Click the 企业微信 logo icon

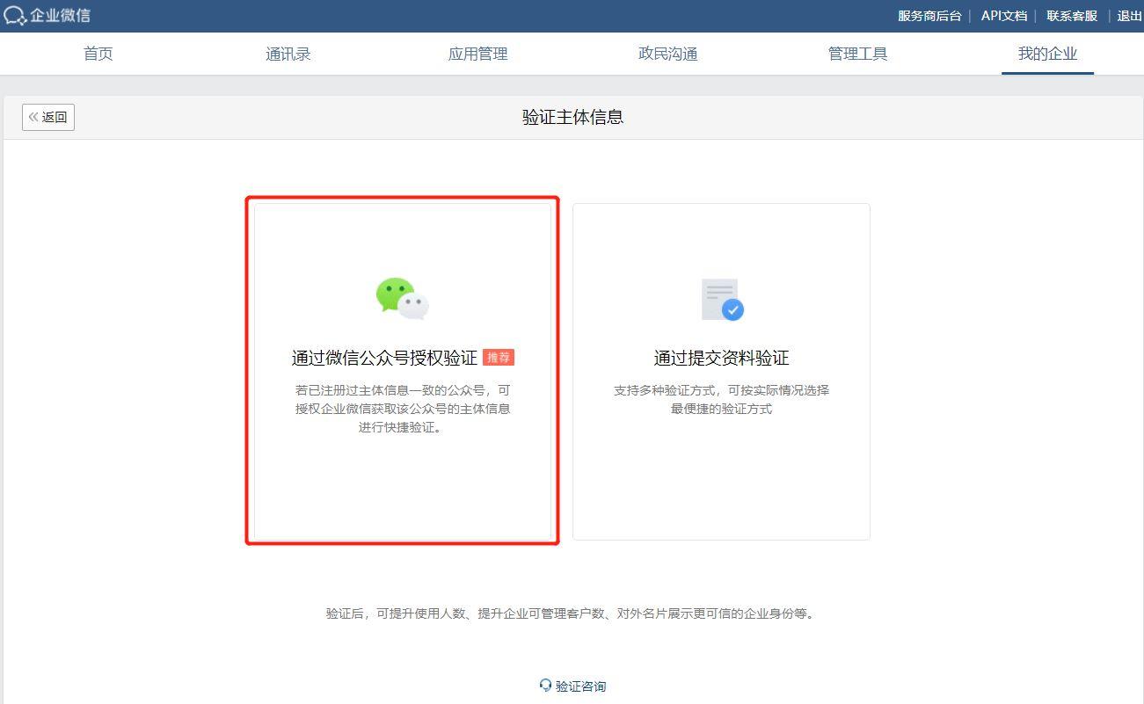(x=15, y=16)
